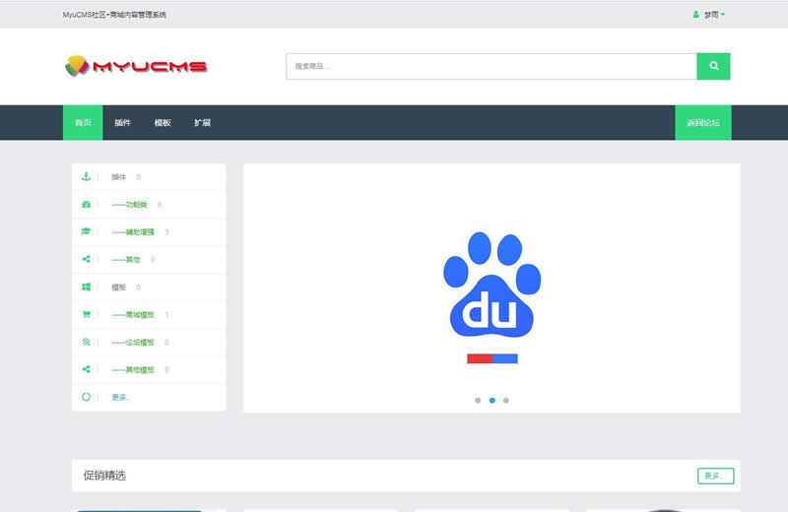Screen dimensions: 788x512
Task: Open the 论坛模板 subcategory link
Action: click(133, 343)
